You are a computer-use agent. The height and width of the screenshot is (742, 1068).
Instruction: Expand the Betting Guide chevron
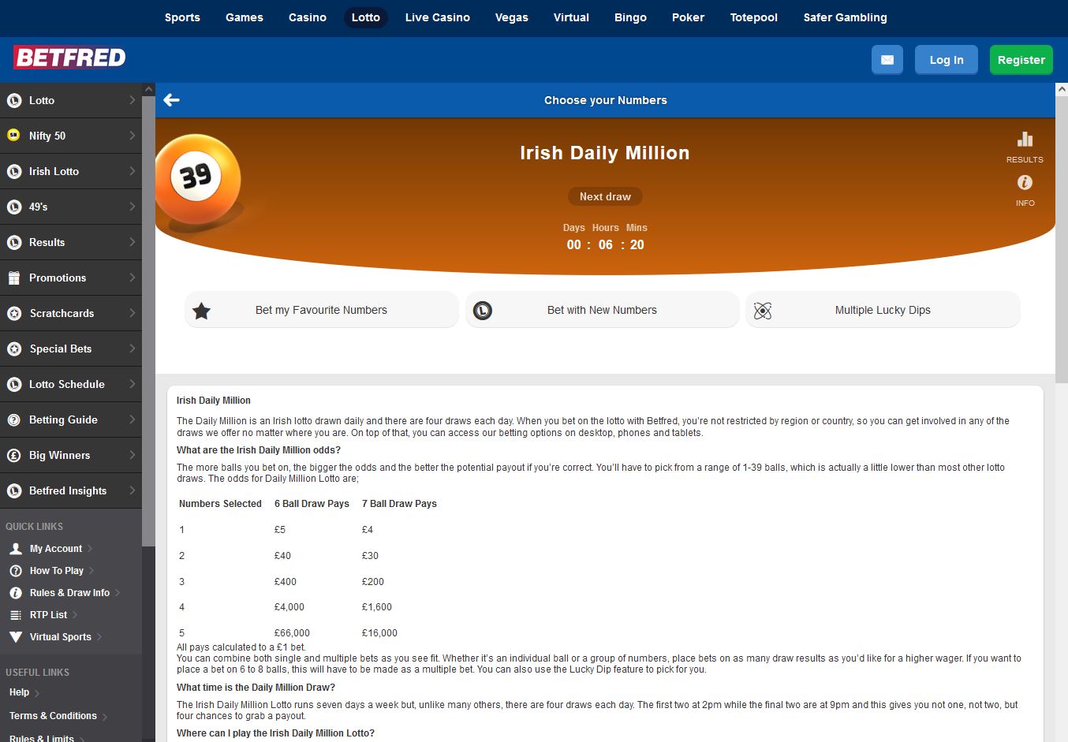[132, 419]
